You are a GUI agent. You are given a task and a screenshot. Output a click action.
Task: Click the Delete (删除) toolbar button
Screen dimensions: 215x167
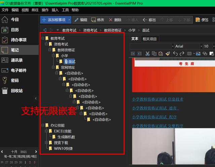[x=115, y=20]
